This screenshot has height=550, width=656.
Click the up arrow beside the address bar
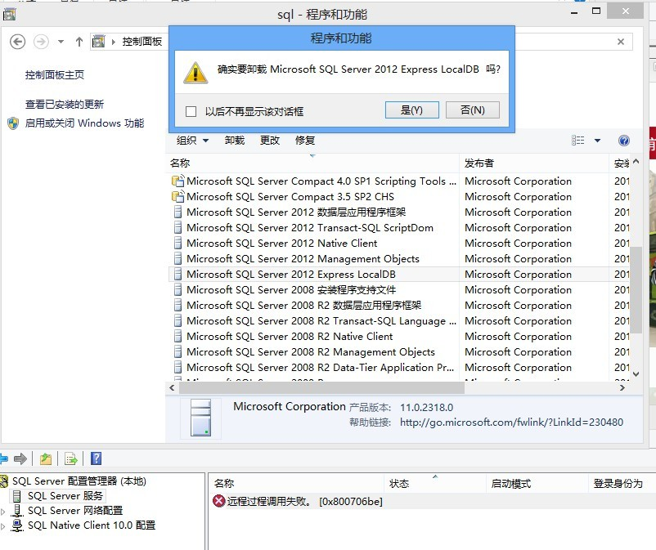pos(78,42)
